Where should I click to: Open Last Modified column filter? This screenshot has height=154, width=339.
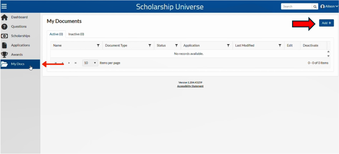click(x=280, y=45)
